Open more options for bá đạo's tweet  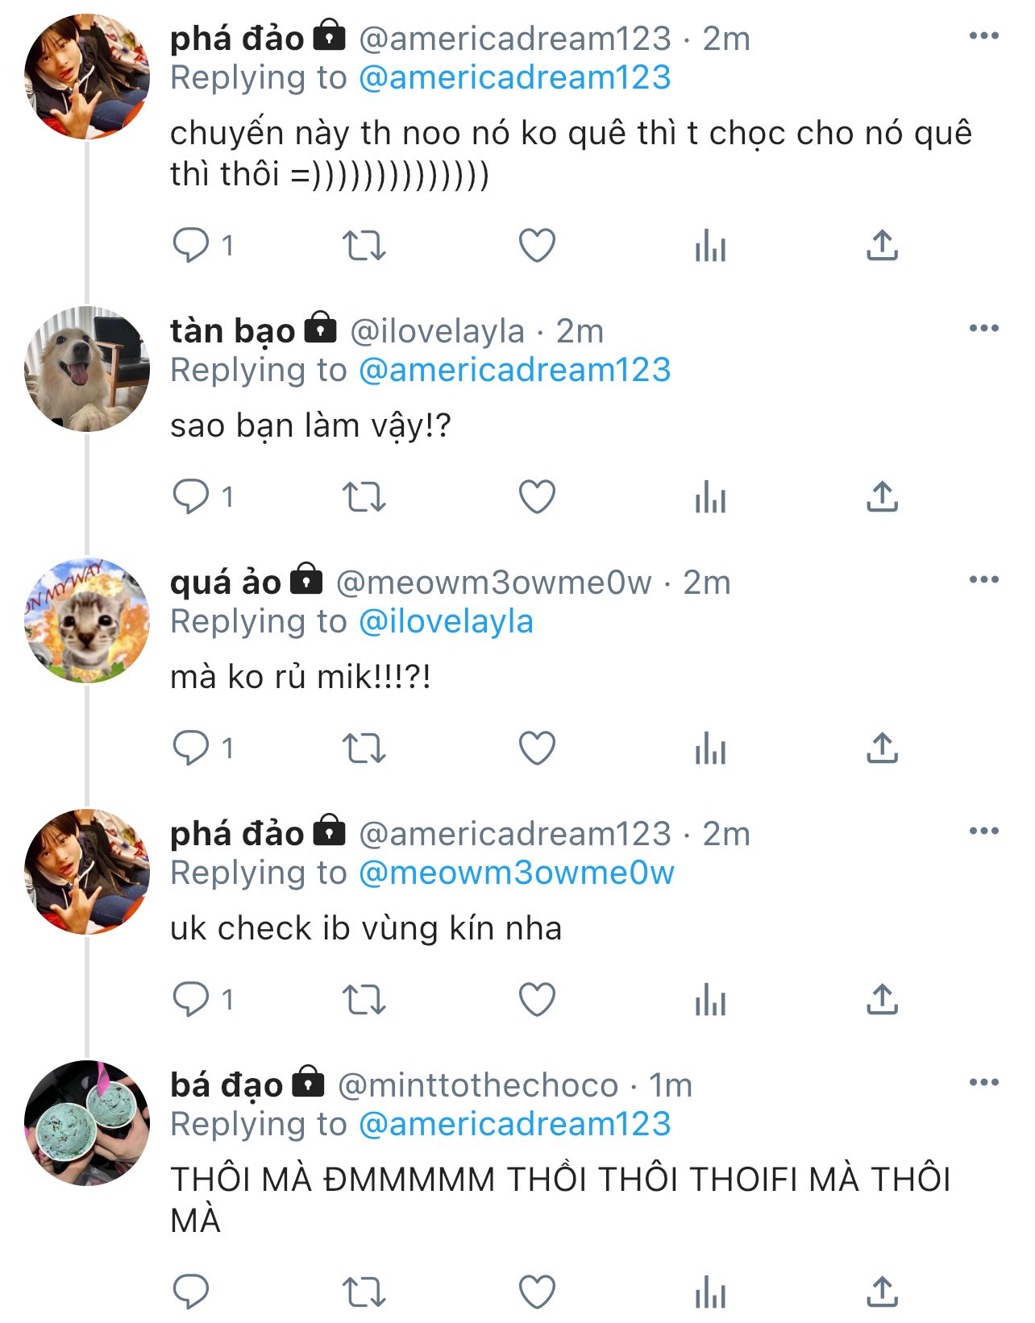983,1083
